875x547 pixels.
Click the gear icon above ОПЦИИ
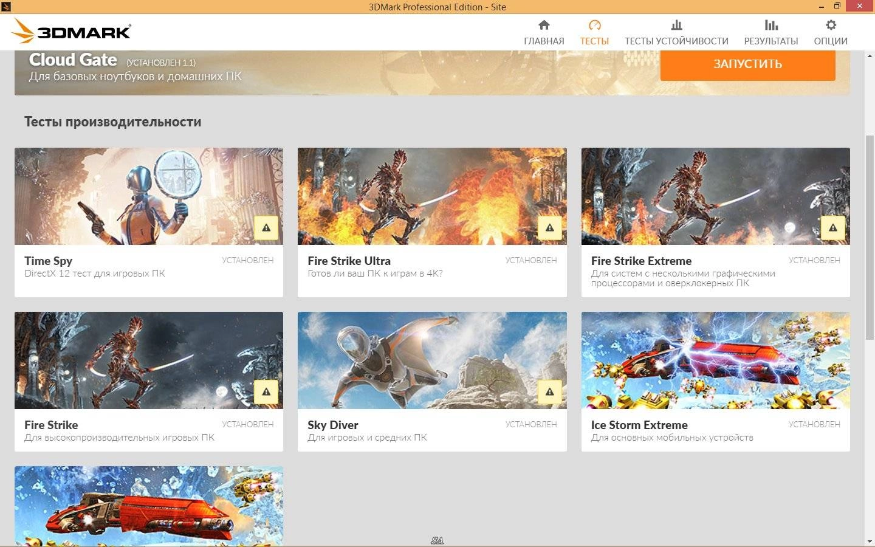coord(831,25)
